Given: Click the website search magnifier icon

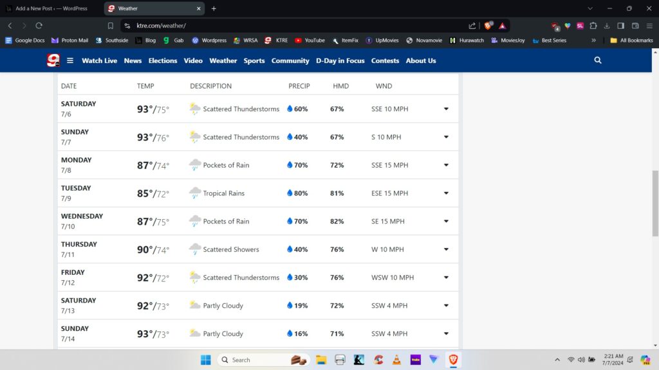Looking at the screenshot, I should pyautogui.click(x=598, y=60).
